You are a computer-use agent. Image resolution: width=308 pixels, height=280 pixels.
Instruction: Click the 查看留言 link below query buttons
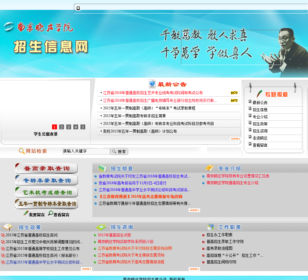click(61, 215)
